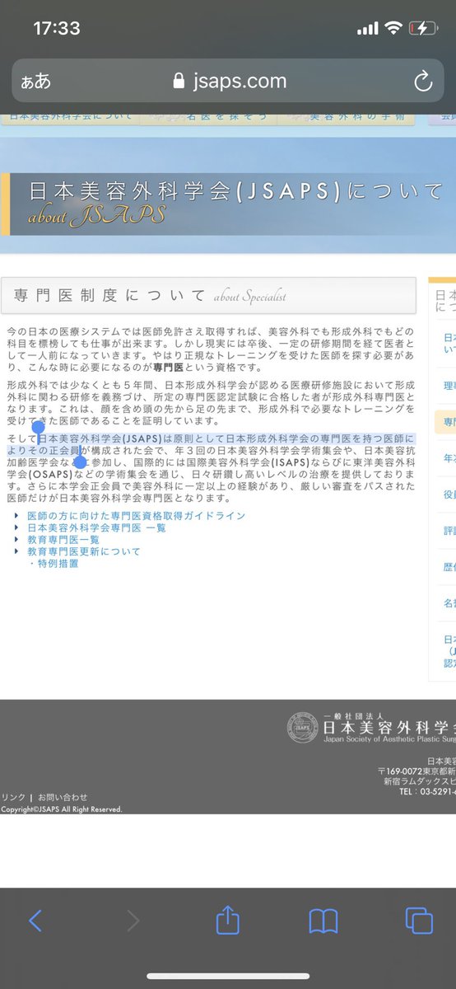Click お問い合わせ footer link
Screen dimensions: 456x989
(63, 797)
